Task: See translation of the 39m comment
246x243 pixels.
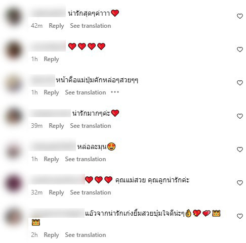Action: click(x=91, y=126)
